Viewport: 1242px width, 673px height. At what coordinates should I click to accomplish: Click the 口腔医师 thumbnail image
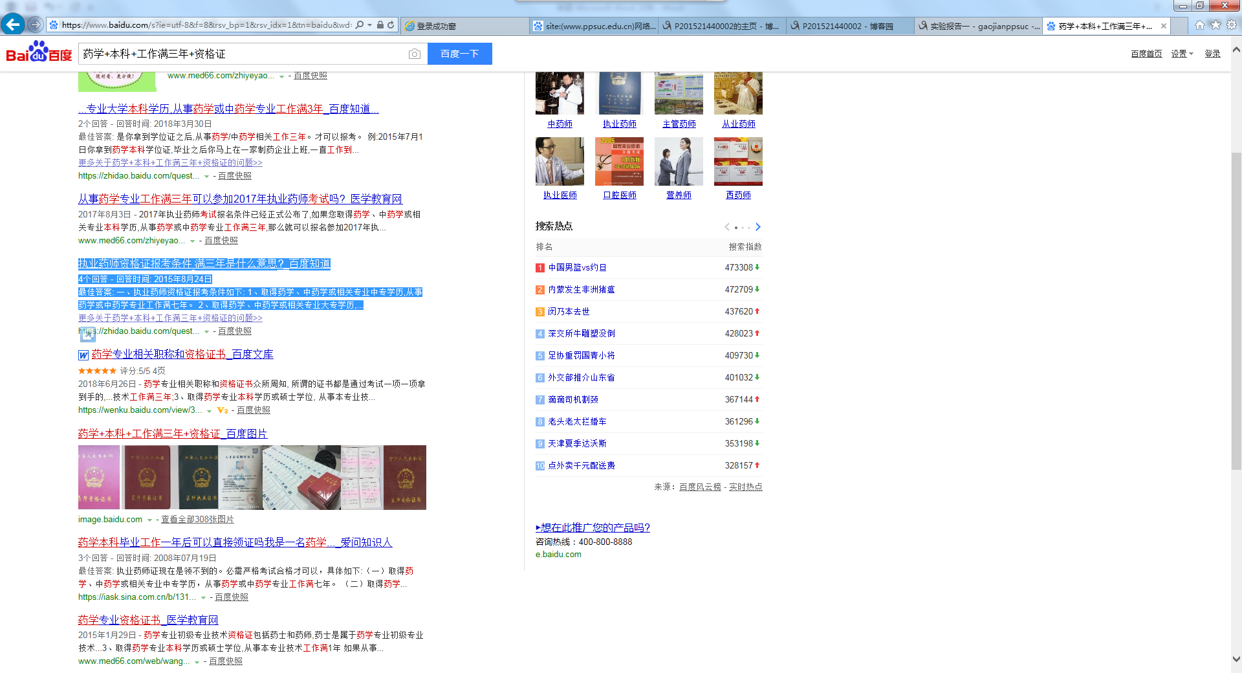pos(619,161)
